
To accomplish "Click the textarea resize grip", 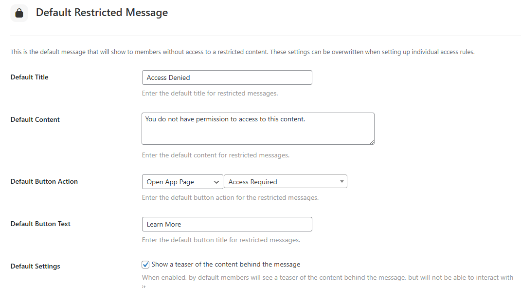I will 372,142.
